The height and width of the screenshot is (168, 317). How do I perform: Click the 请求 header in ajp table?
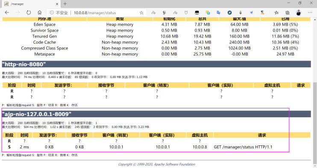coord(262,135)
